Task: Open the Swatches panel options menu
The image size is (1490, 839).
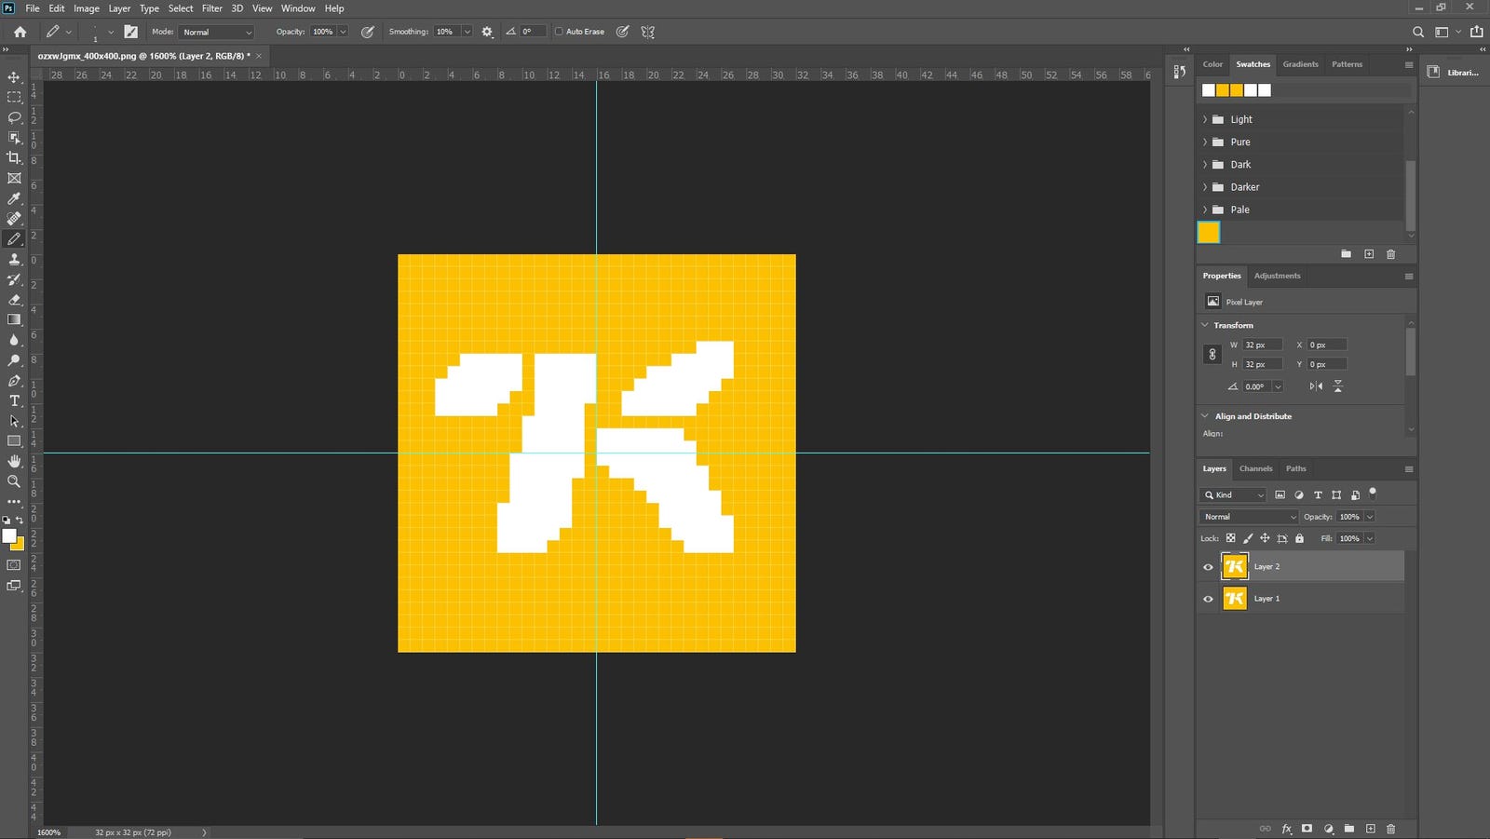Action: (x=1408, y=64)
